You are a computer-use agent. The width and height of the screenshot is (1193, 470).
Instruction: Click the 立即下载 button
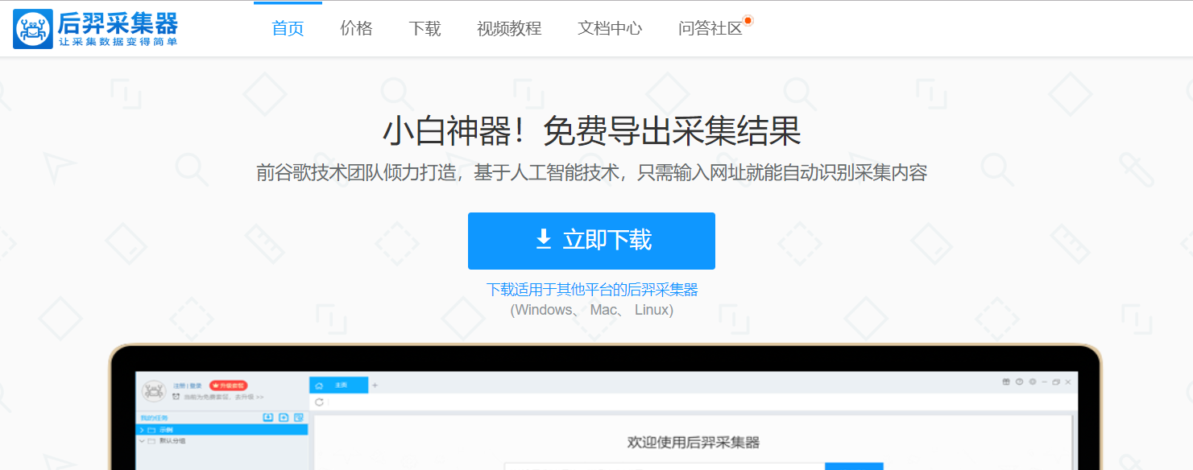pos(591,241)
